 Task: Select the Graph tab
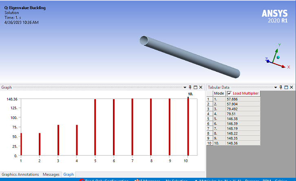68,174
